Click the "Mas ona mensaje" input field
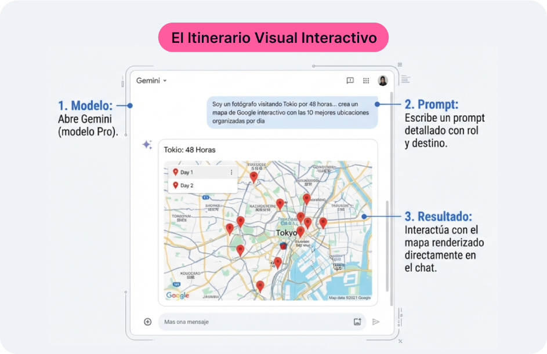 pyautogui.click(x=262, y=322)
